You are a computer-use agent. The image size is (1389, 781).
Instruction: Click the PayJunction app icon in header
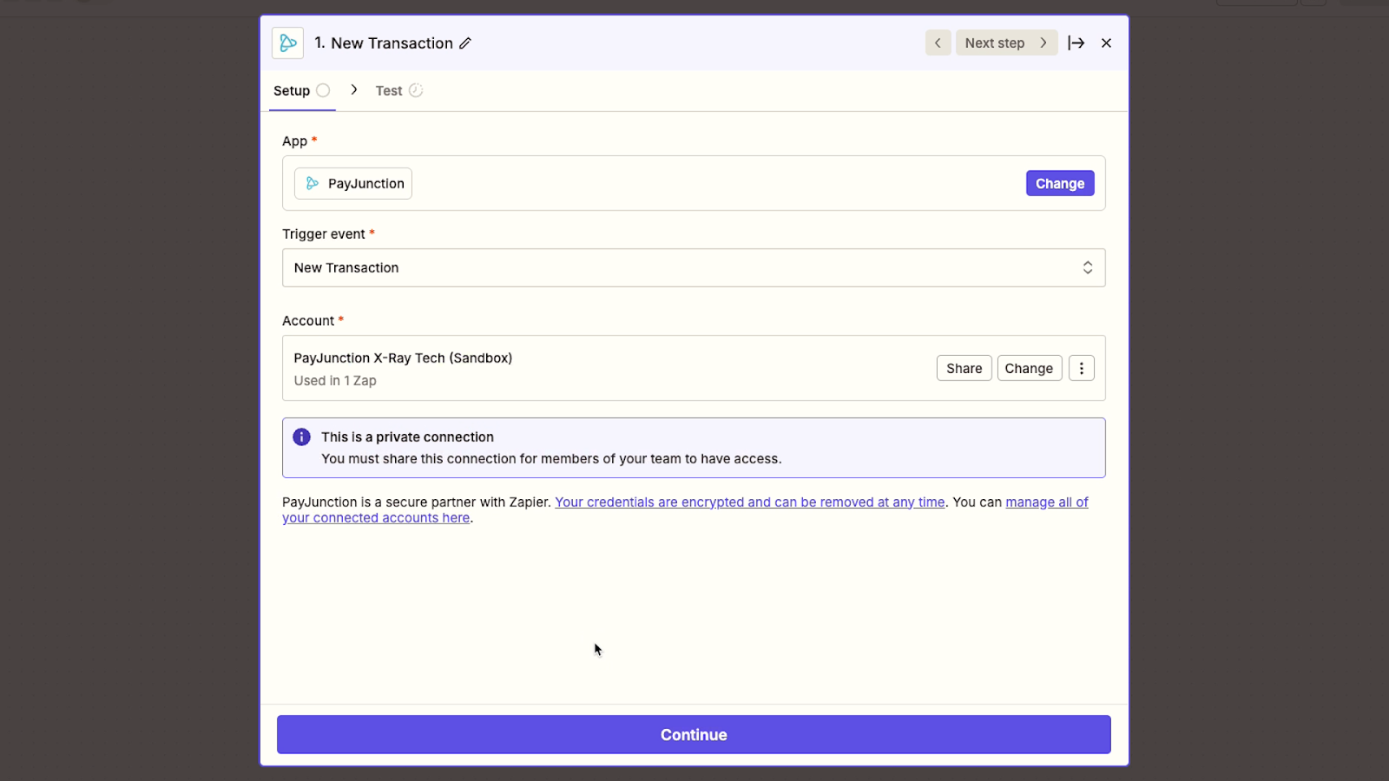(x=287, y=43)
